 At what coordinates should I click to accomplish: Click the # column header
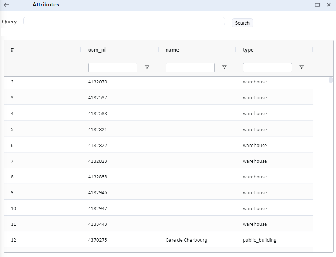(x=12, y=50)
